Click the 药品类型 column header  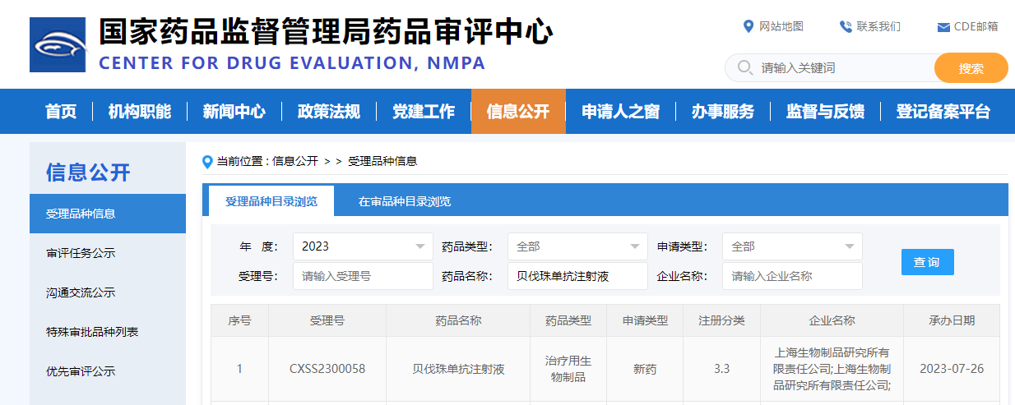(568, 320)
